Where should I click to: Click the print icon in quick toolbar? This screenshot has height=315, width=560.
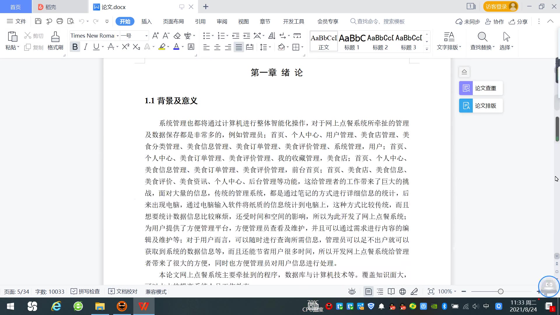(x=60, y=21)
